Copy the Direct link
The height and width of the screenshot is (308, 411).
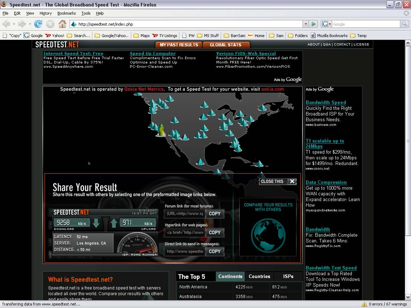215,251
